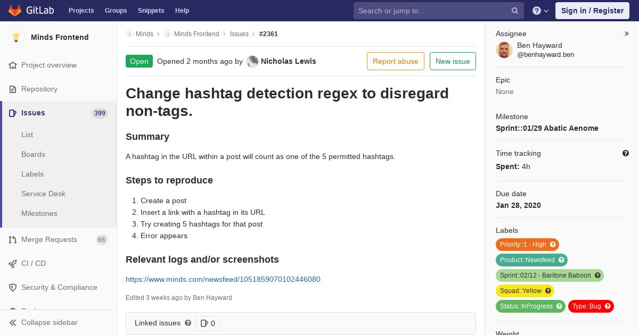The width and height of the screenshot is (639, 335).
Task: Click the Issues sidebar icon
Action: (13, 113)
